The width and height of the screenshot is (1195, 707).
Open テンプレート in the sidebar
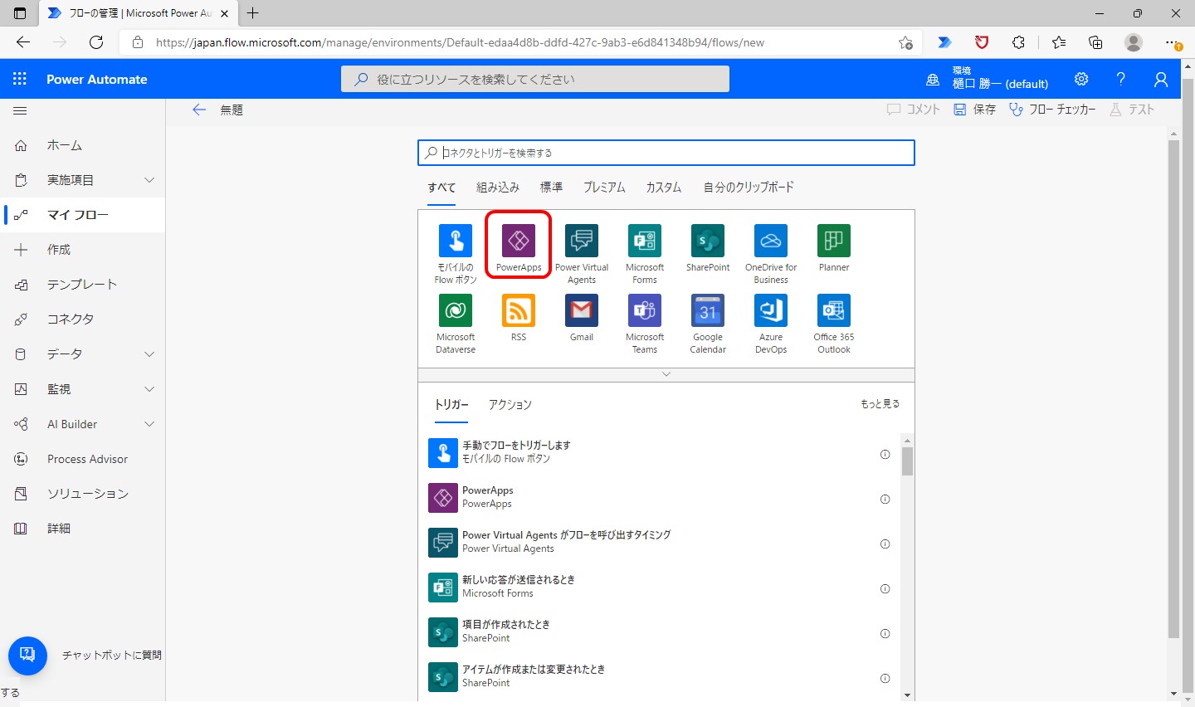point(83,285)
